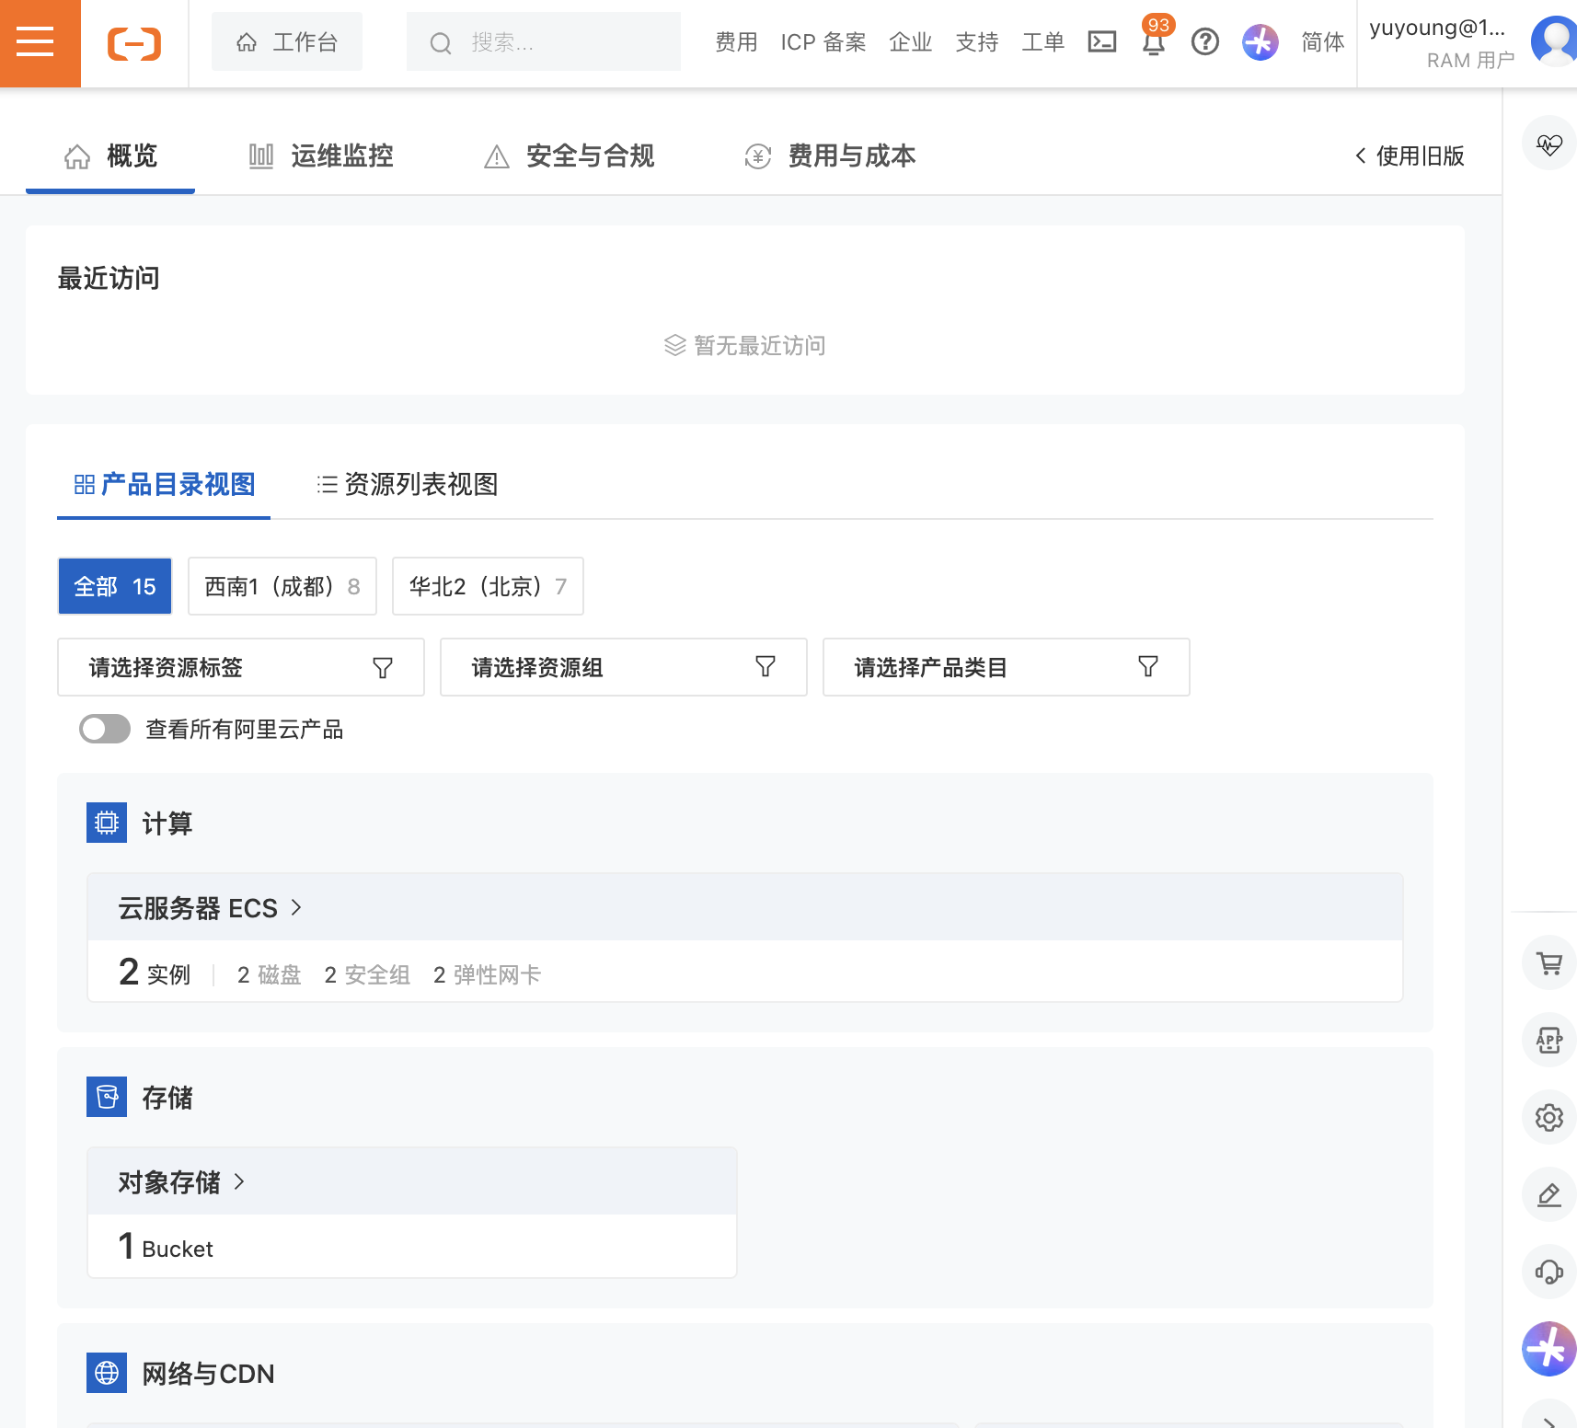Open Cloud Shell terminal icon

[1101, 42]
